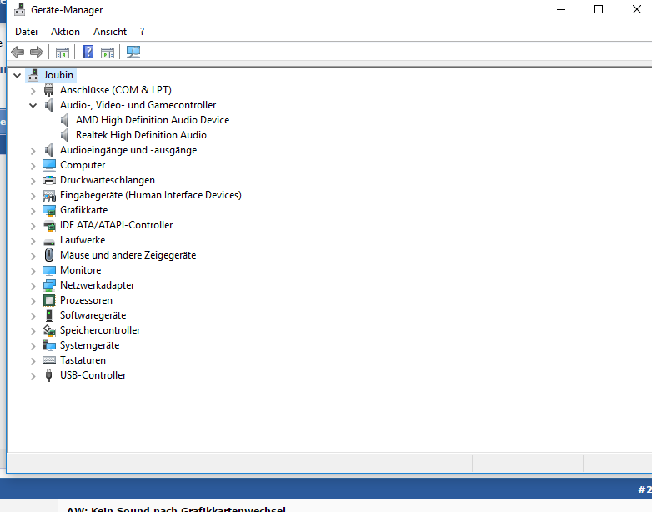
Task: Select AMD High Definition Audio Device
Action: [153, 120]
